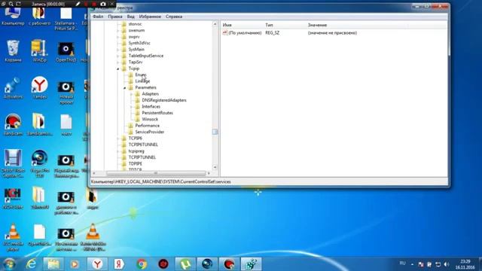Expand the TabletInputService registry key

click(x=118, y=56)
